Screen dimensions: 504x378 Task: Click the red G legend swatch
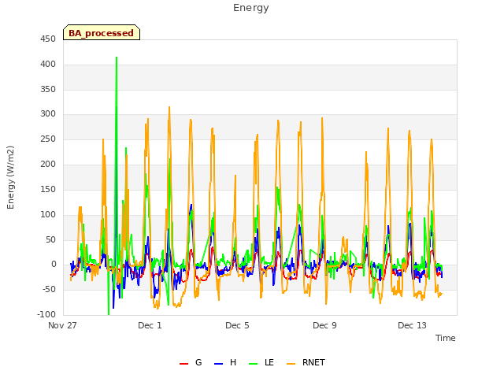[183, 364]
